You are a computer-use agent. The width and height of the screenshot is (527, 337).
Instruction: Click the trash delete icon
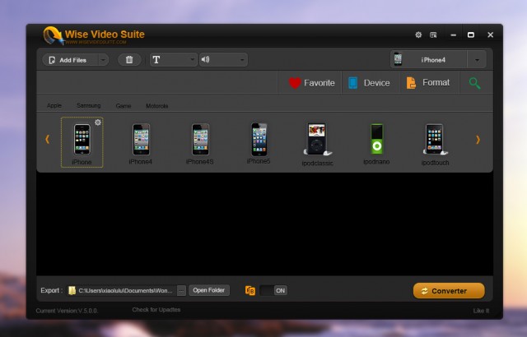tap(129, 60)
